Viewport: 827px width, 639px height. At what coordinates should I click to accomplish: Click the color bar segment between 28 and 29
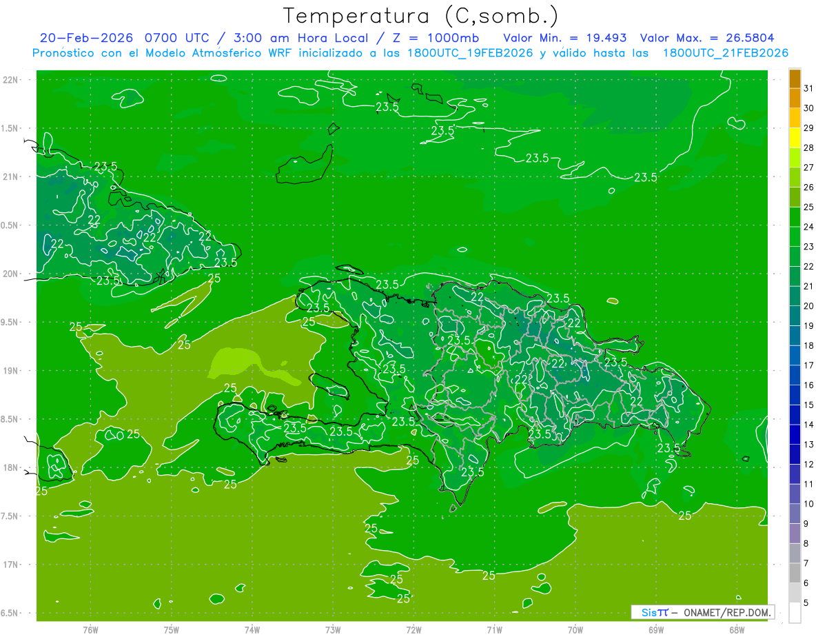pos(795,138)
